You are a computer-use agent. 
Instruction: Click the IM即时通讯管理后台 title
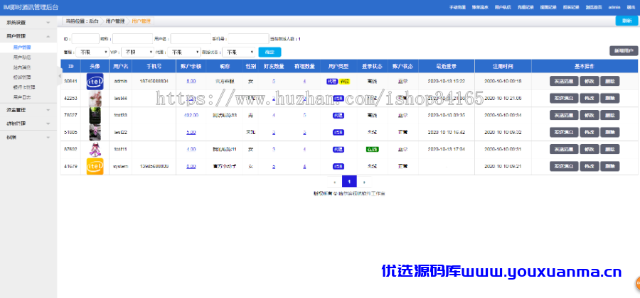tap(31, 8)
